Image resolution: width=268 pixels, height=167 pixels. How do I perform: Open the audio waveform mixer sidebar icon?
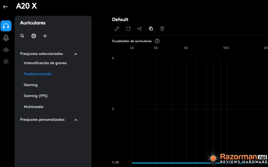[x=6, y=50]
